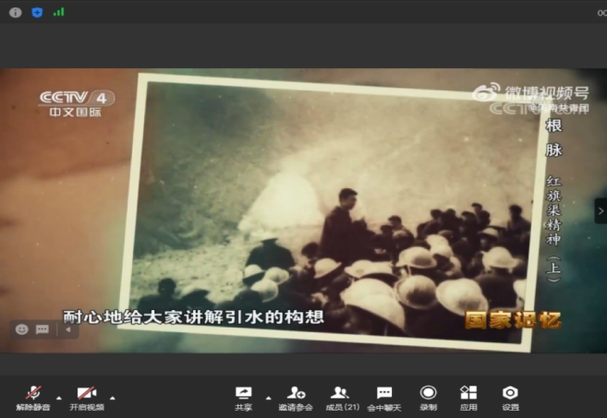Open the 会中聊天 in-meeting chat
Viewport: 607px width, 418px height.
[384, 397]
